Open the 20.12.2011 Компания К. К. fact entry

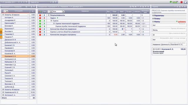(169, 51)
